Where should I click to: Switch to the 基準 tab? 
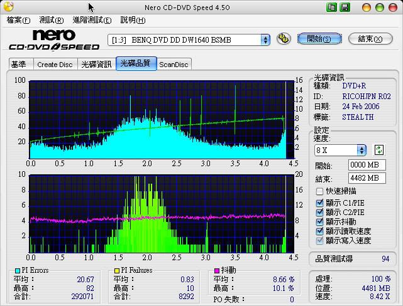(21, 64)
